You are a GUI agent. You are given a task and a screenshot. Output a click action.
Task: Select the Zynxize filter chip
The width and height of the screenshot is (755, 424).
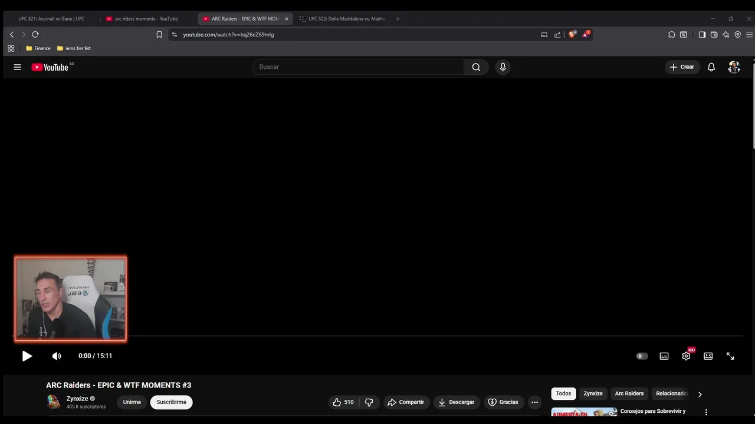point(593,393)
